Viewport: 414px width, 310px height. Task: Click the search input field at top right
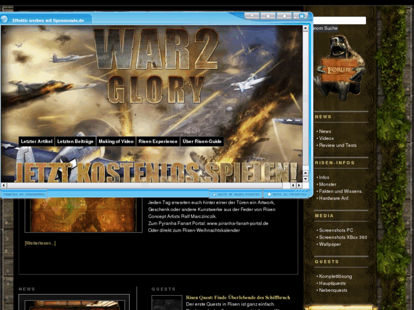[x=339, y=20]
